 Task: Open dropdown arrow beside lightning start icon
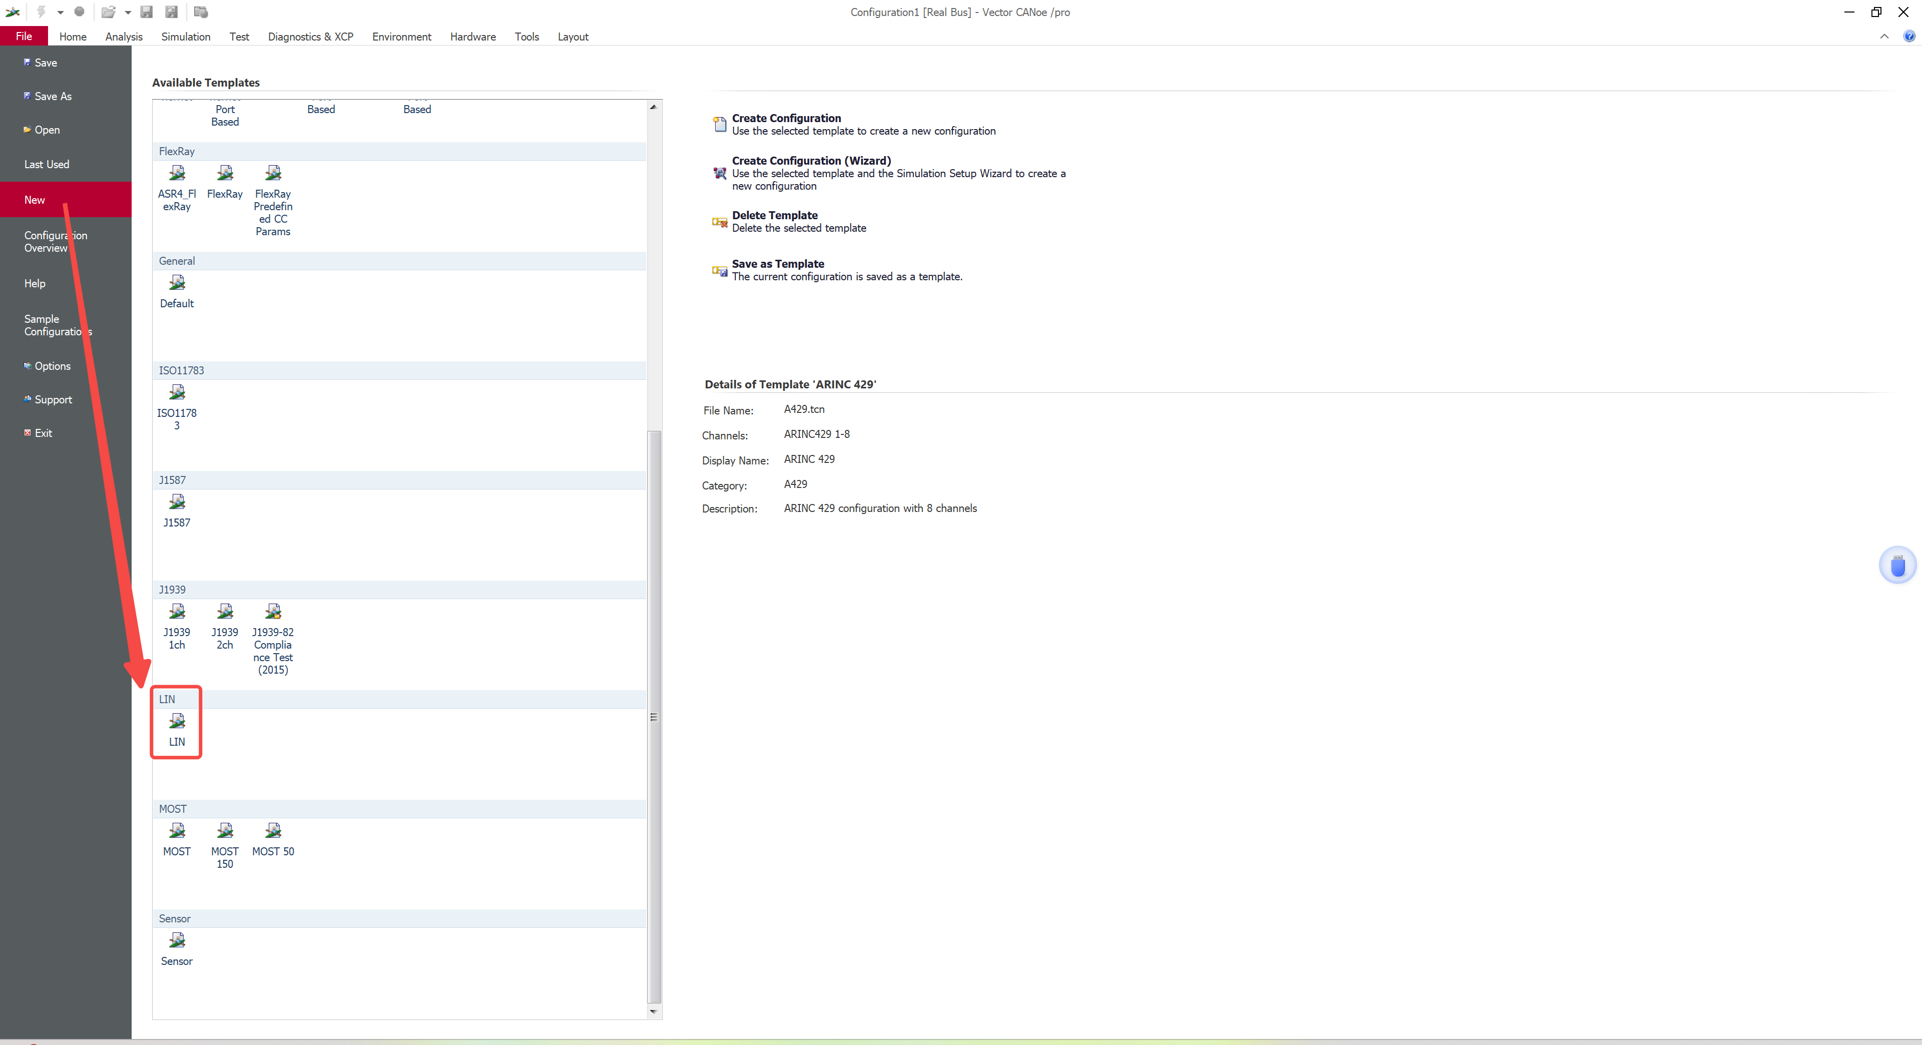(x=60, y=13)
